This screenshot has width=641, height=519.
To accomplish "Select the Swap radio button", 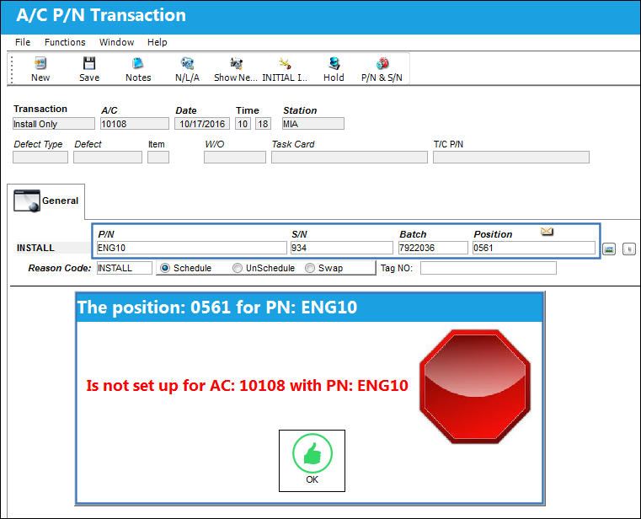I will (x=310, y=268).
